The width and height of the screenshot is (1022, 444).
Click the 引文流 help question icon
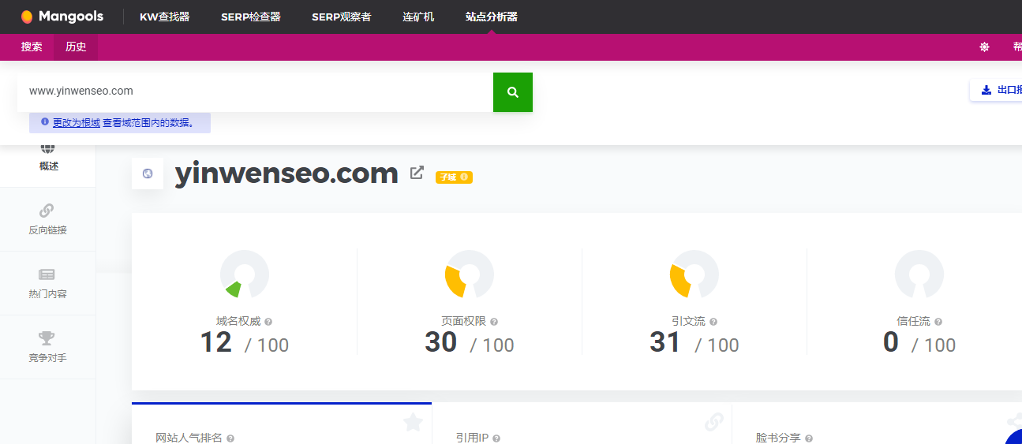tap(713, 322)
